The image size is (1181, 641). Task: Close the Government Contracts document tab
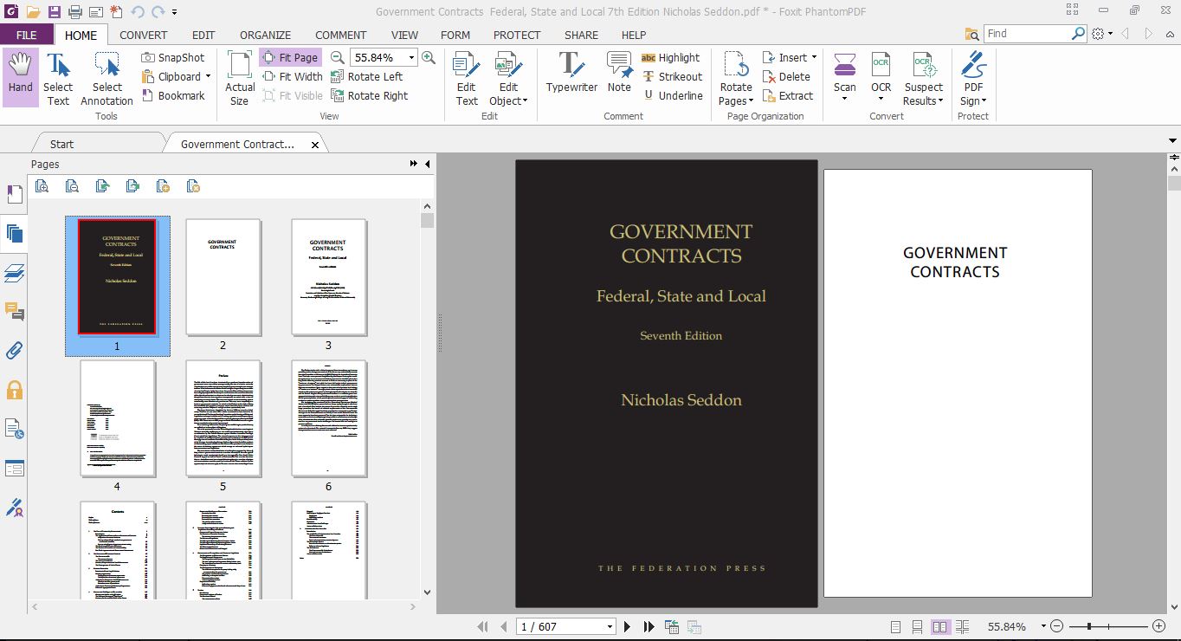315,145
